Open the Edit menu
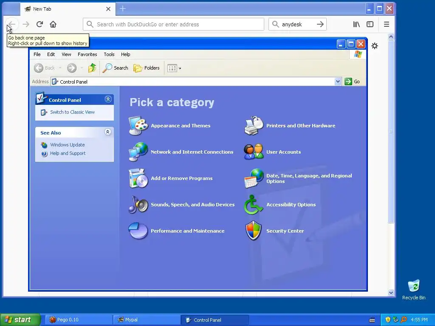Image resolution: width=435 pixels, height=326 pixels. 51,54
